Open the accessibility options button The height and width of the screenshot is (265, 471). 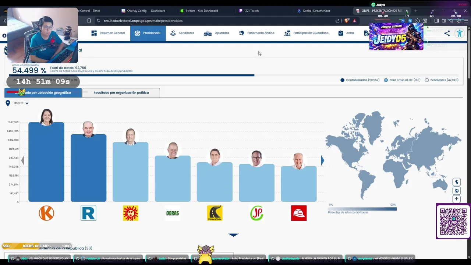[x=460, y=33]
